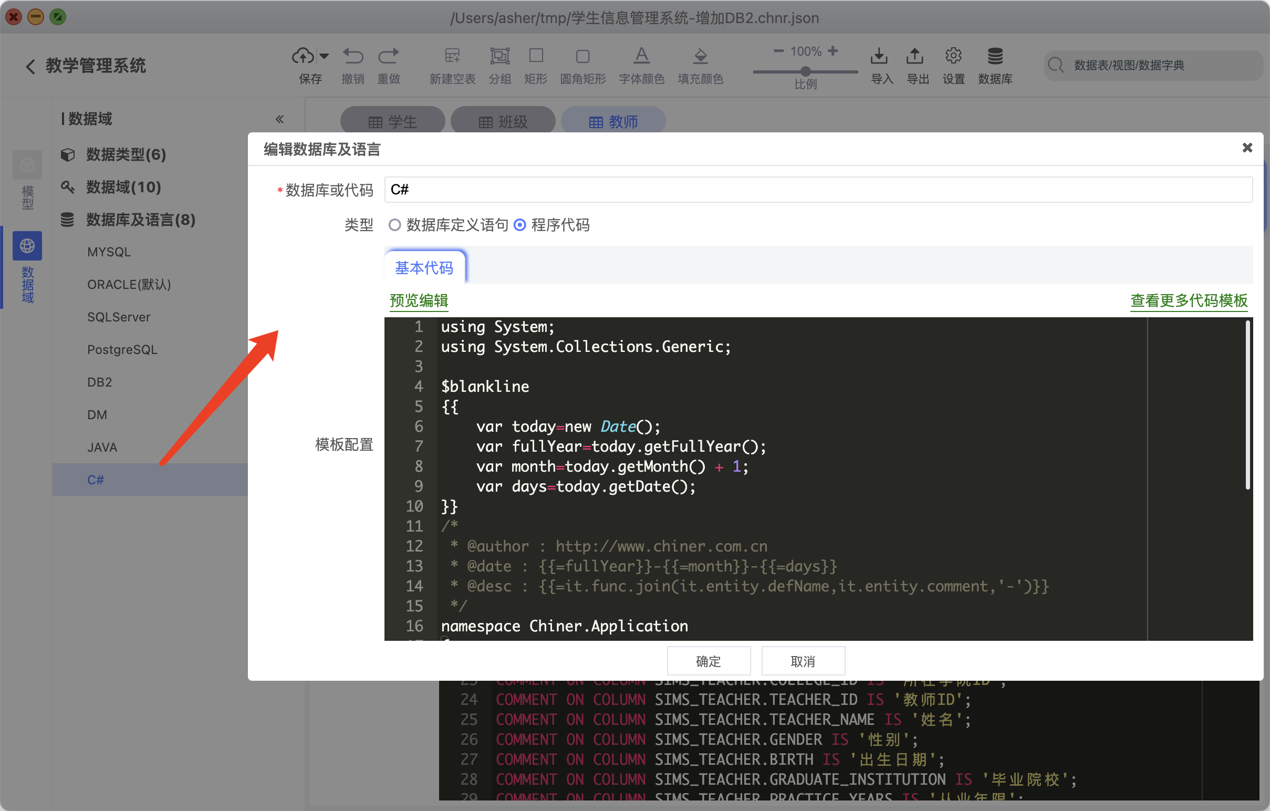Click the Save cloud icon
The image size is (1270, 811).
point(303,55)
